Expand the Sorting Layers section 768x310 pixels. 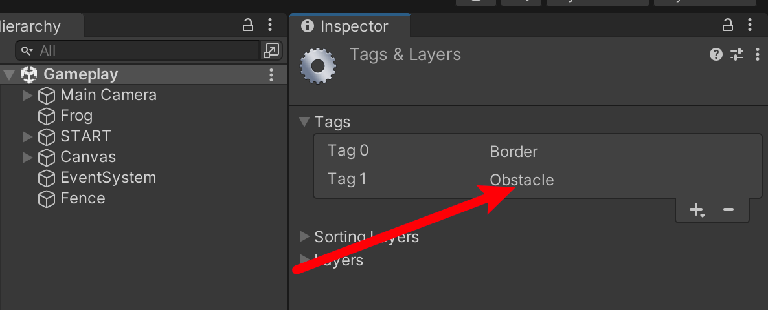tap(304, 237)
